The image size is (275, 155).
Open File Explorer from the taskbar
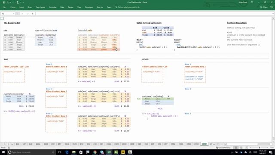pyautogui.click(x=74, y=152)
